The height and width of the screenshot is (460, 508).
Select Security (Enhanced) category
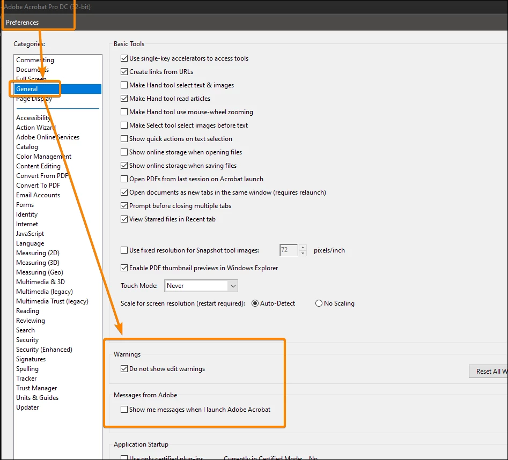coord(44,350)
